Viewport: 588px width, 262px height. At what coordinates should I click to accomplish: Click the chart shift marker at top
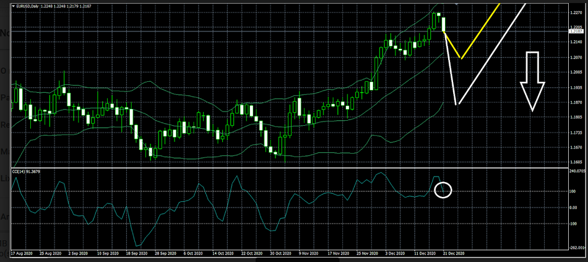click(457, 4)
